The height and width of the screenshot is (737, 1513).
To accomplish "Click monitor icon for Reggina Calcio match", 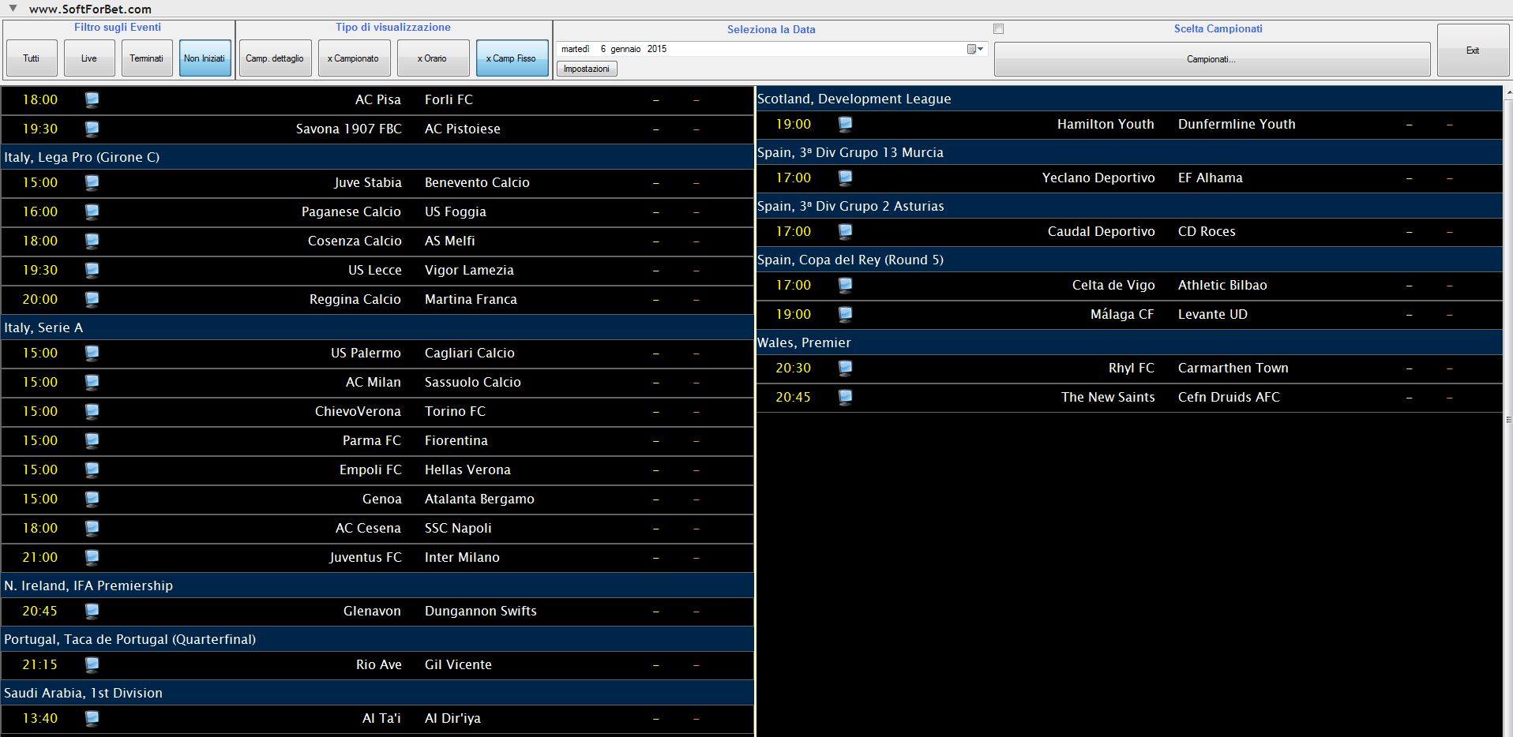I will (92, 299).
